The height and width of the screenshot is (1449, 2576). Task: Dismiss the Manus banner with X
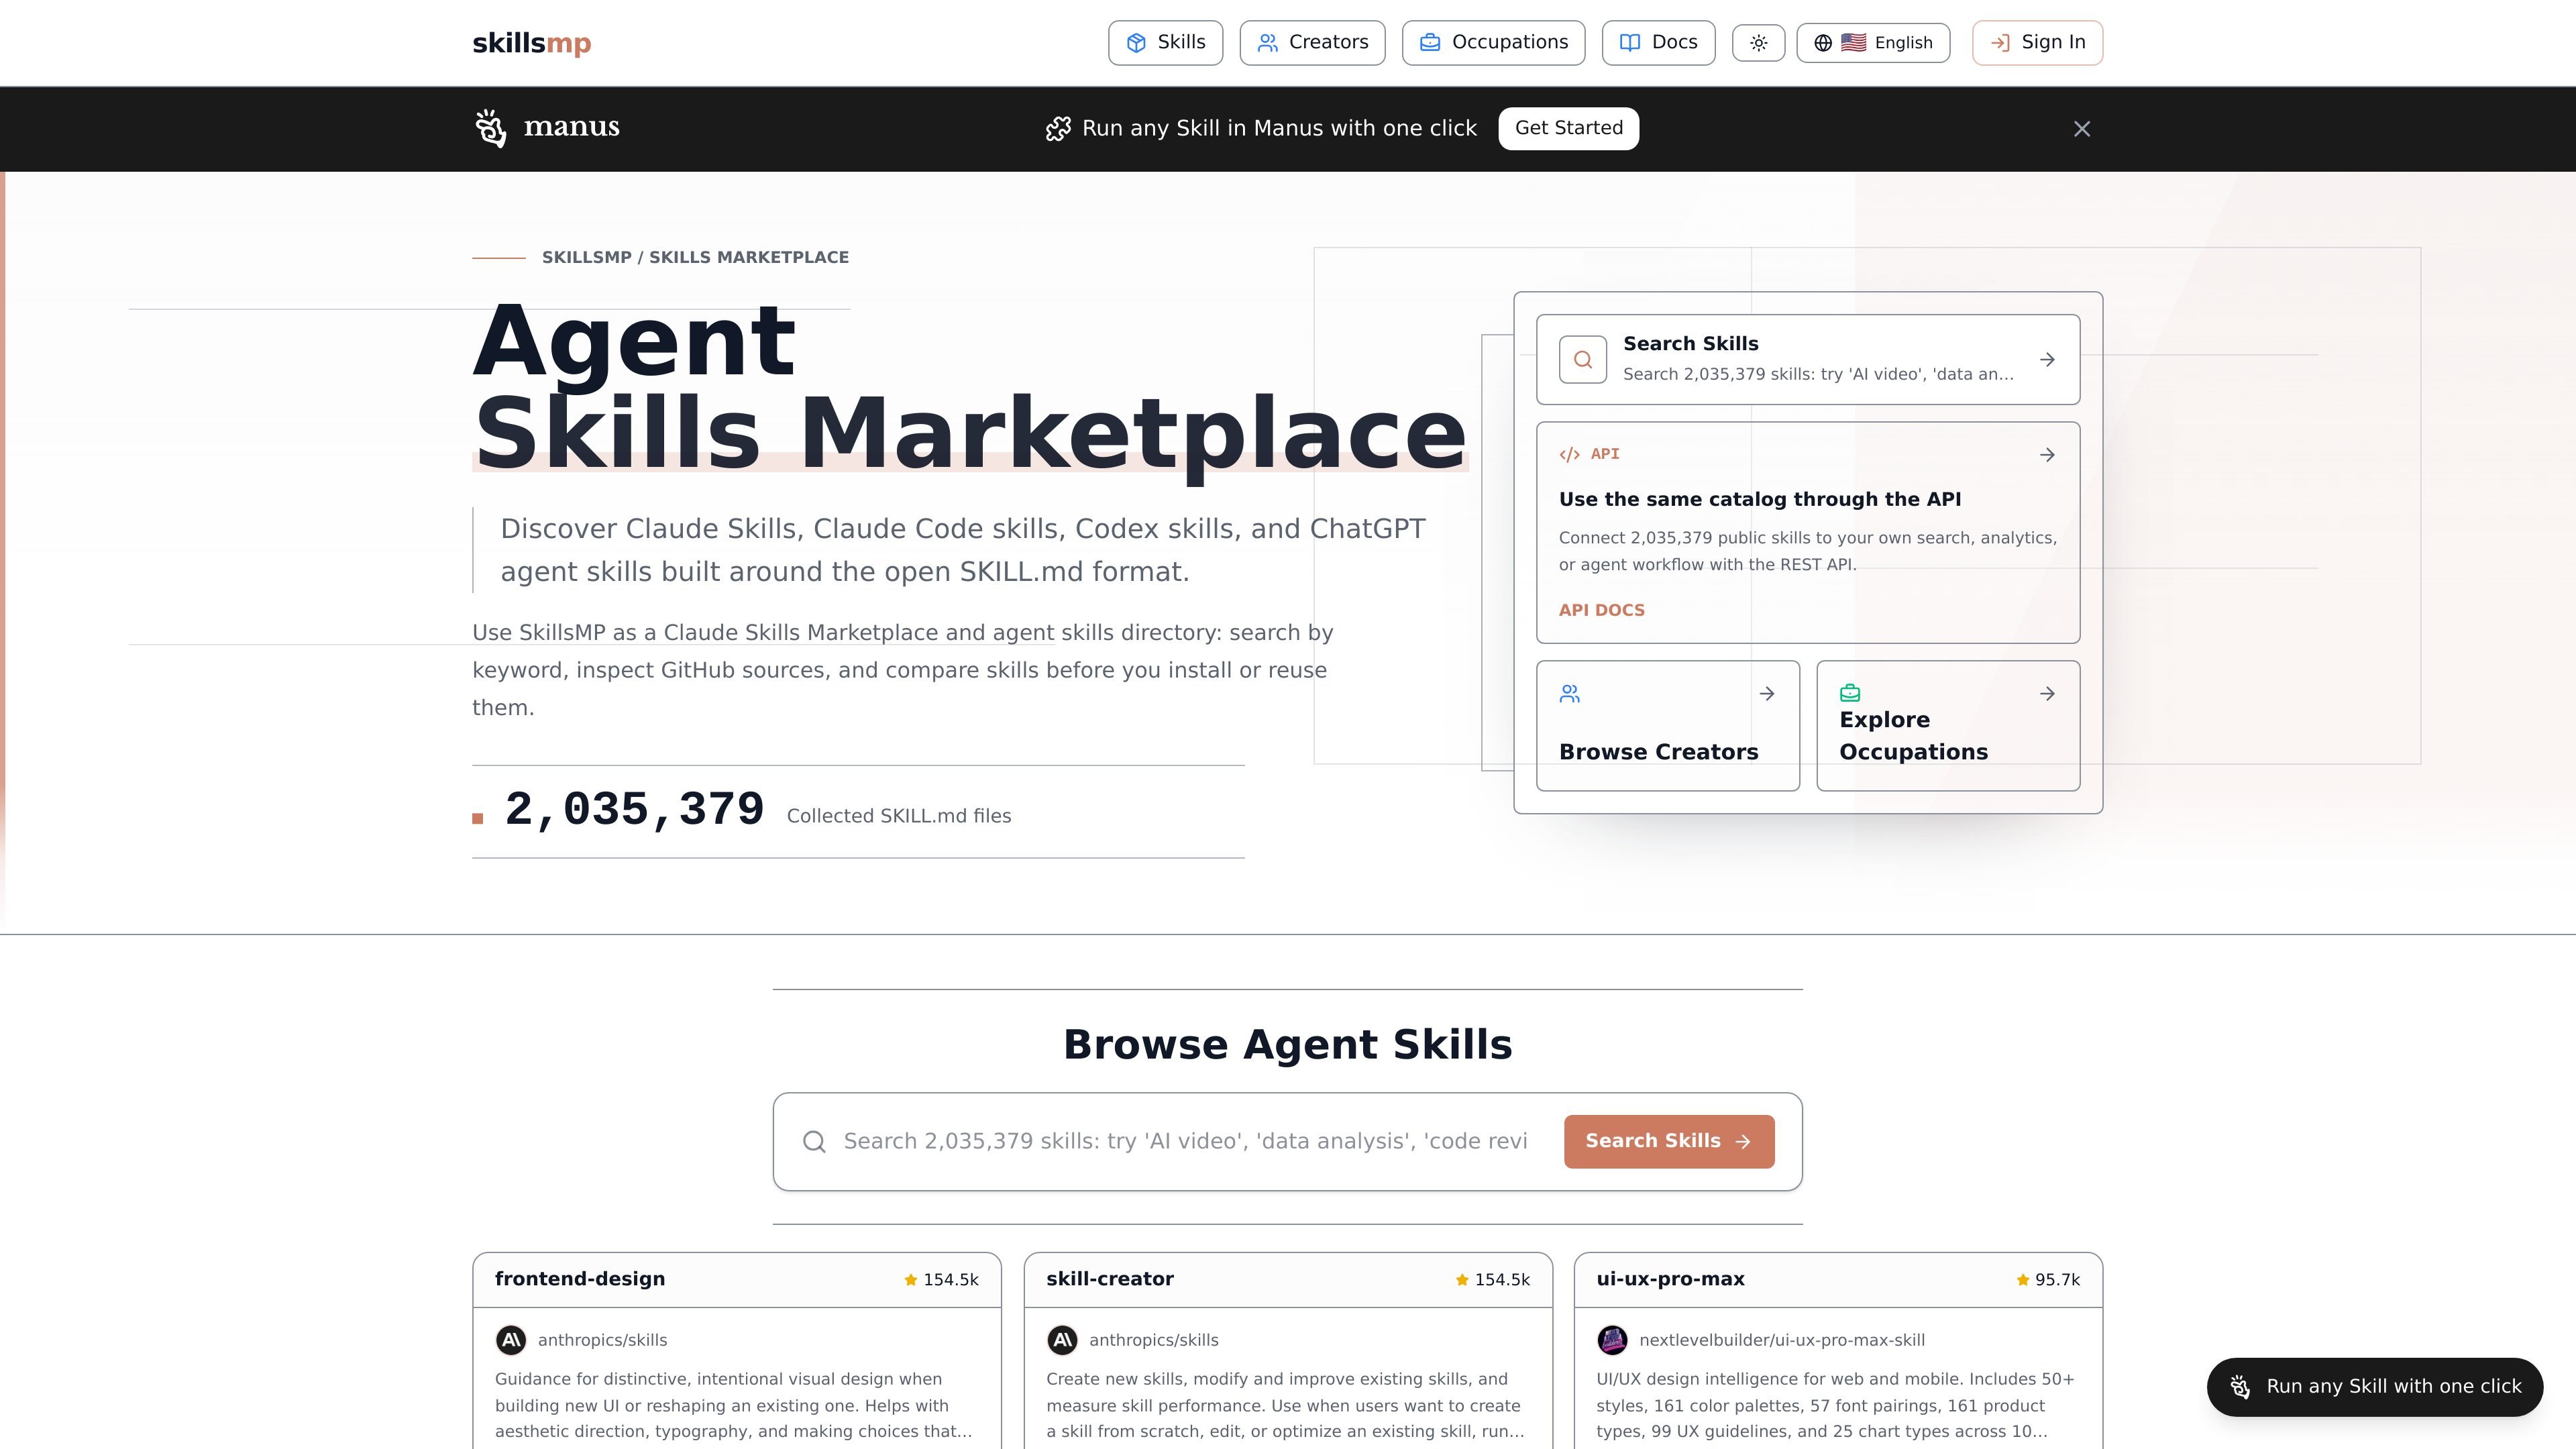[2082, 129]
